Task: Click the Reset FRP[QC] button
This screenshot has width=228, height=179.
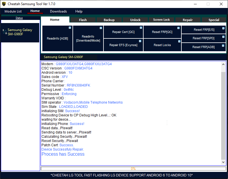Action: (162, 32)
